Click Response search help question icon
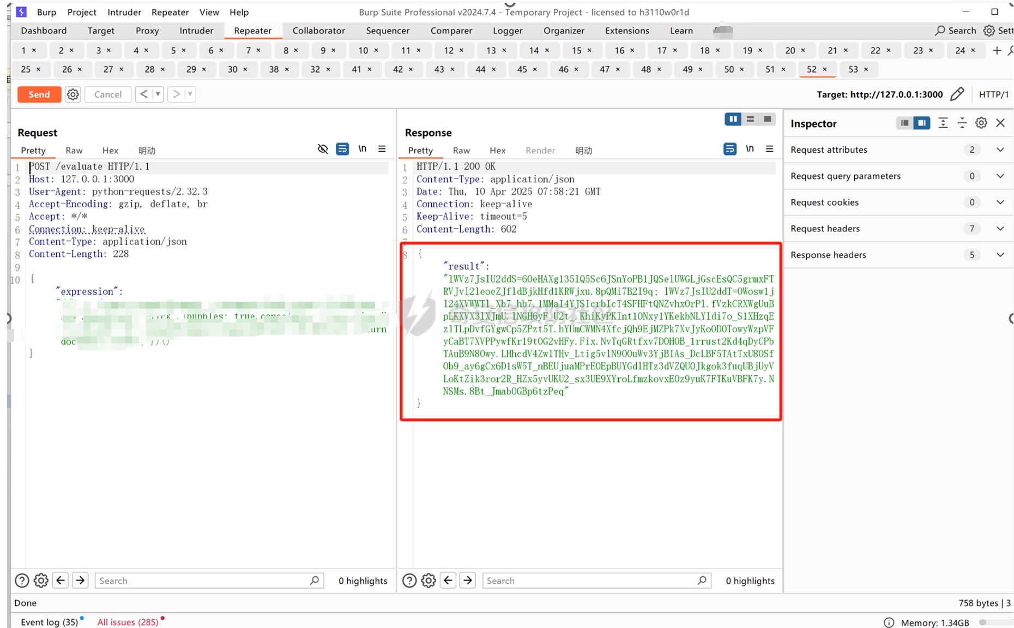The width and height of the screenshot is (1014, 628). tap(409, 581)
